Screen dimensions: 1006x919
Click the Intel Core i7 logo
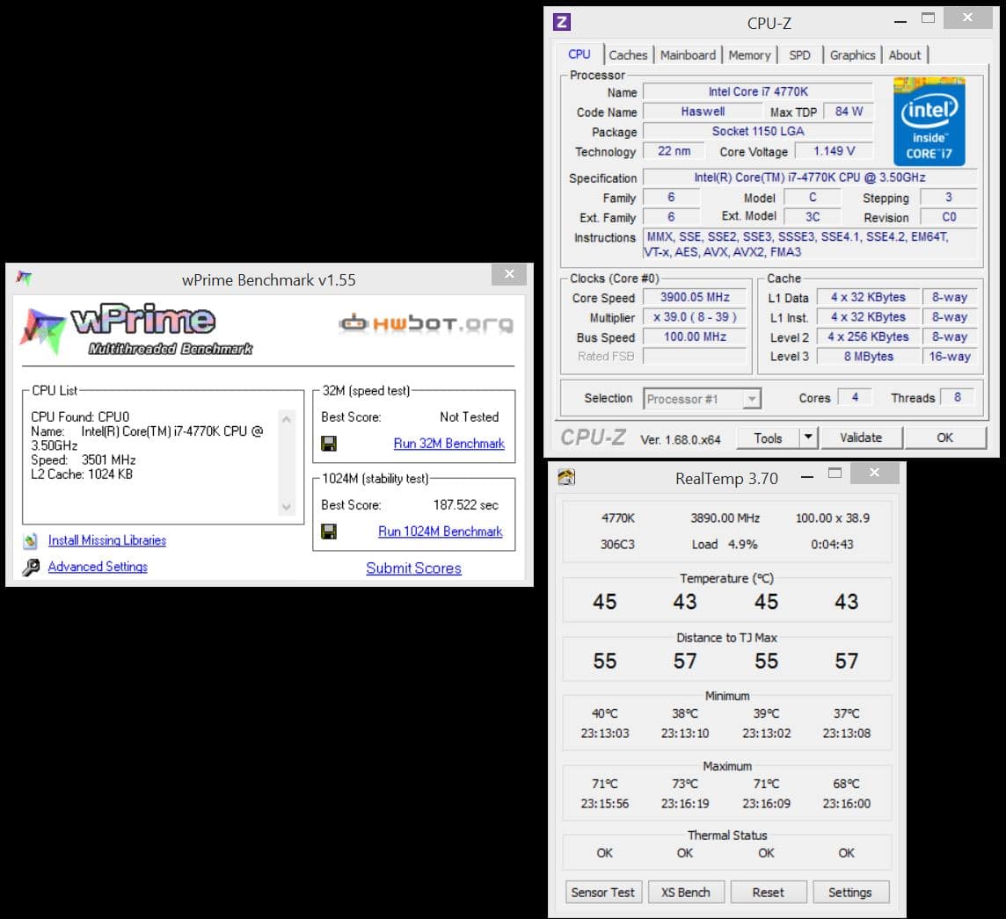[x=929, y=122]
